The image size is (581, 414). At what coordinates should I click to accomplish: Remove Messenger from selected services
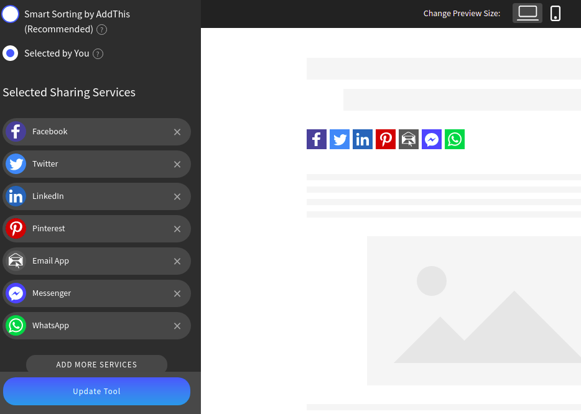(177, 293)
